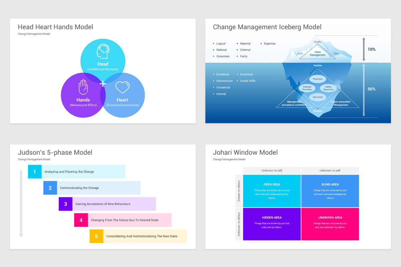Click the purple HIDDEN AREA quadrant
This screenshot has height=267, width=401.
click(x=272, y=224)
